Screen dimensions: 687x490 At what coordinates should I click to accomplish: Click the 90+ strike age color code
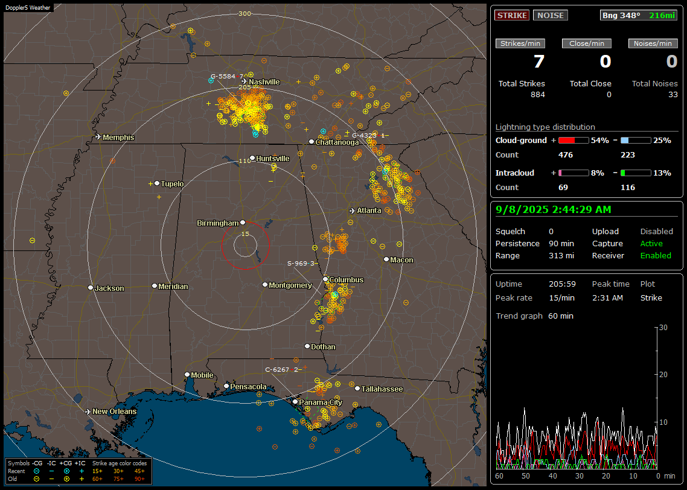coord(139,479)
